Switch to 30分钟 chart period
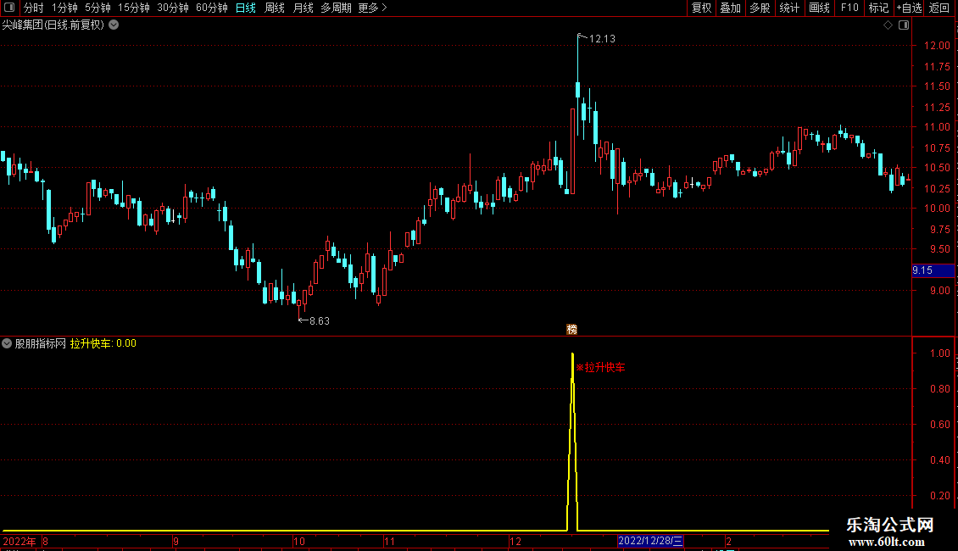 (x=173, y=8)
